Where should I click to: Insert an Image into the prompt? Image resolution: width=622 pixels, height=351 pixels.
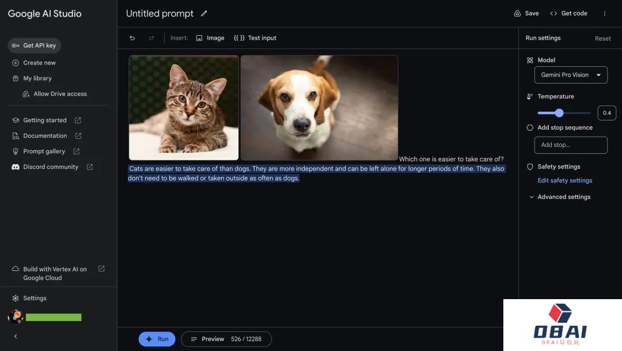(x=210, y=38)
